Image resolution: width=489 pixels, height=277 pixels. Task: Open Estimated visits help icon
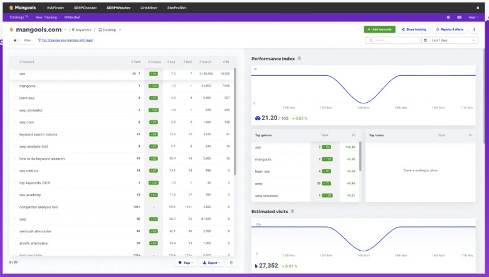292,211
